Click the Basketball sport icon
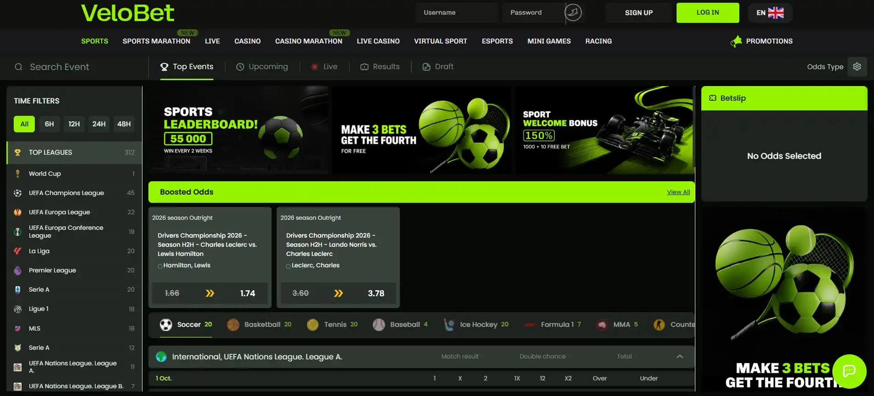 coord(233,325)
